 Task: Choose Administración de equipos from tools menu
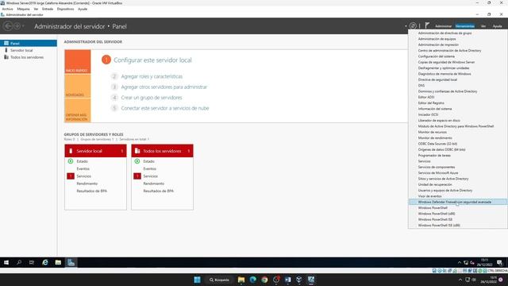coord(437,39)
